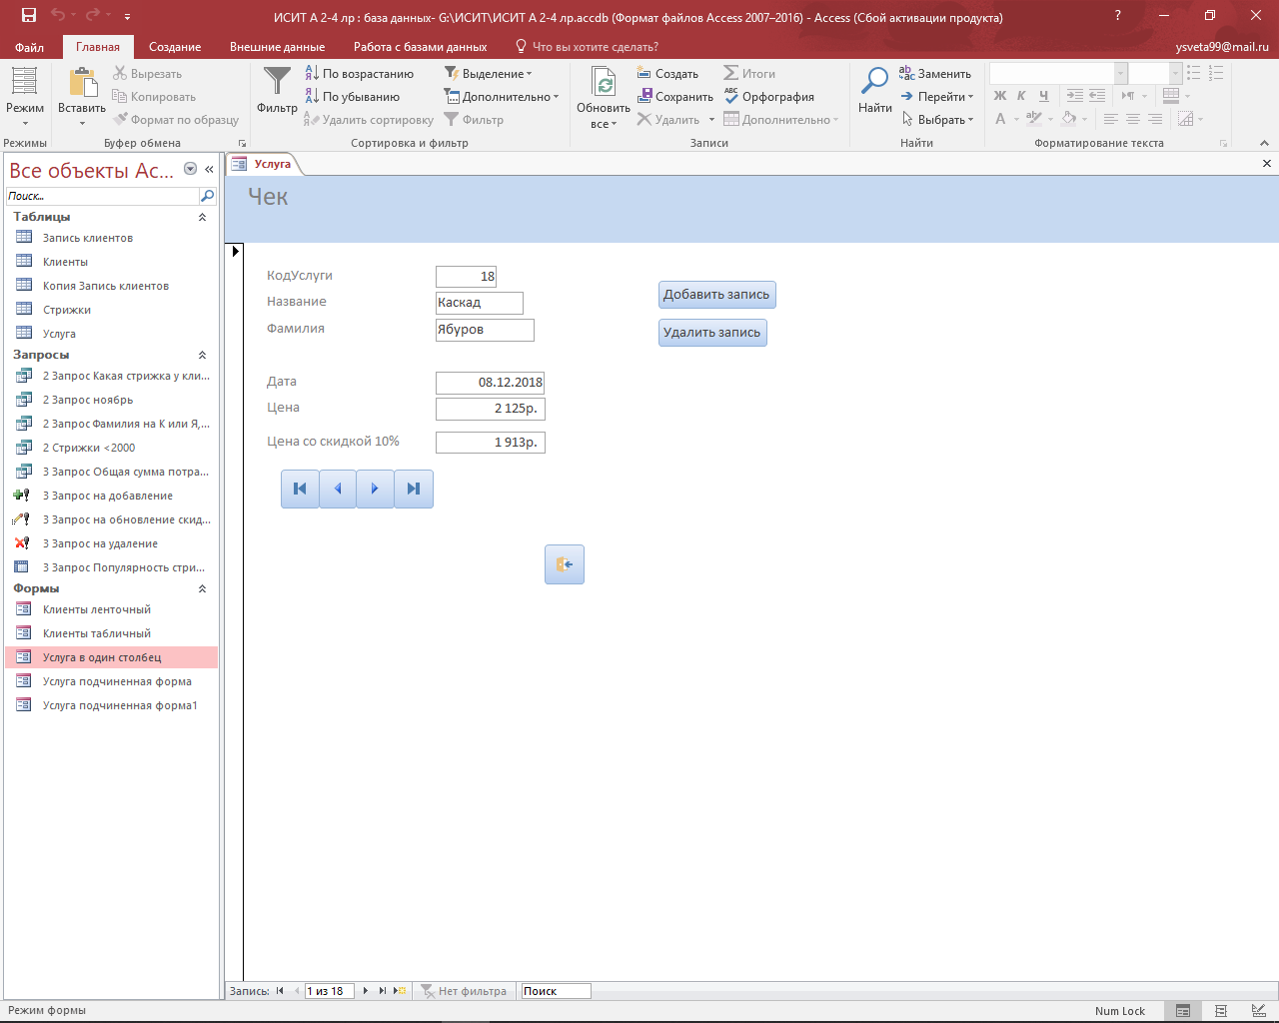Image resolution: width=1279 pixels, height=1023 pixels.
Task: Open the Клиенты table in navigation pane
Action: [x=65, y=262]
